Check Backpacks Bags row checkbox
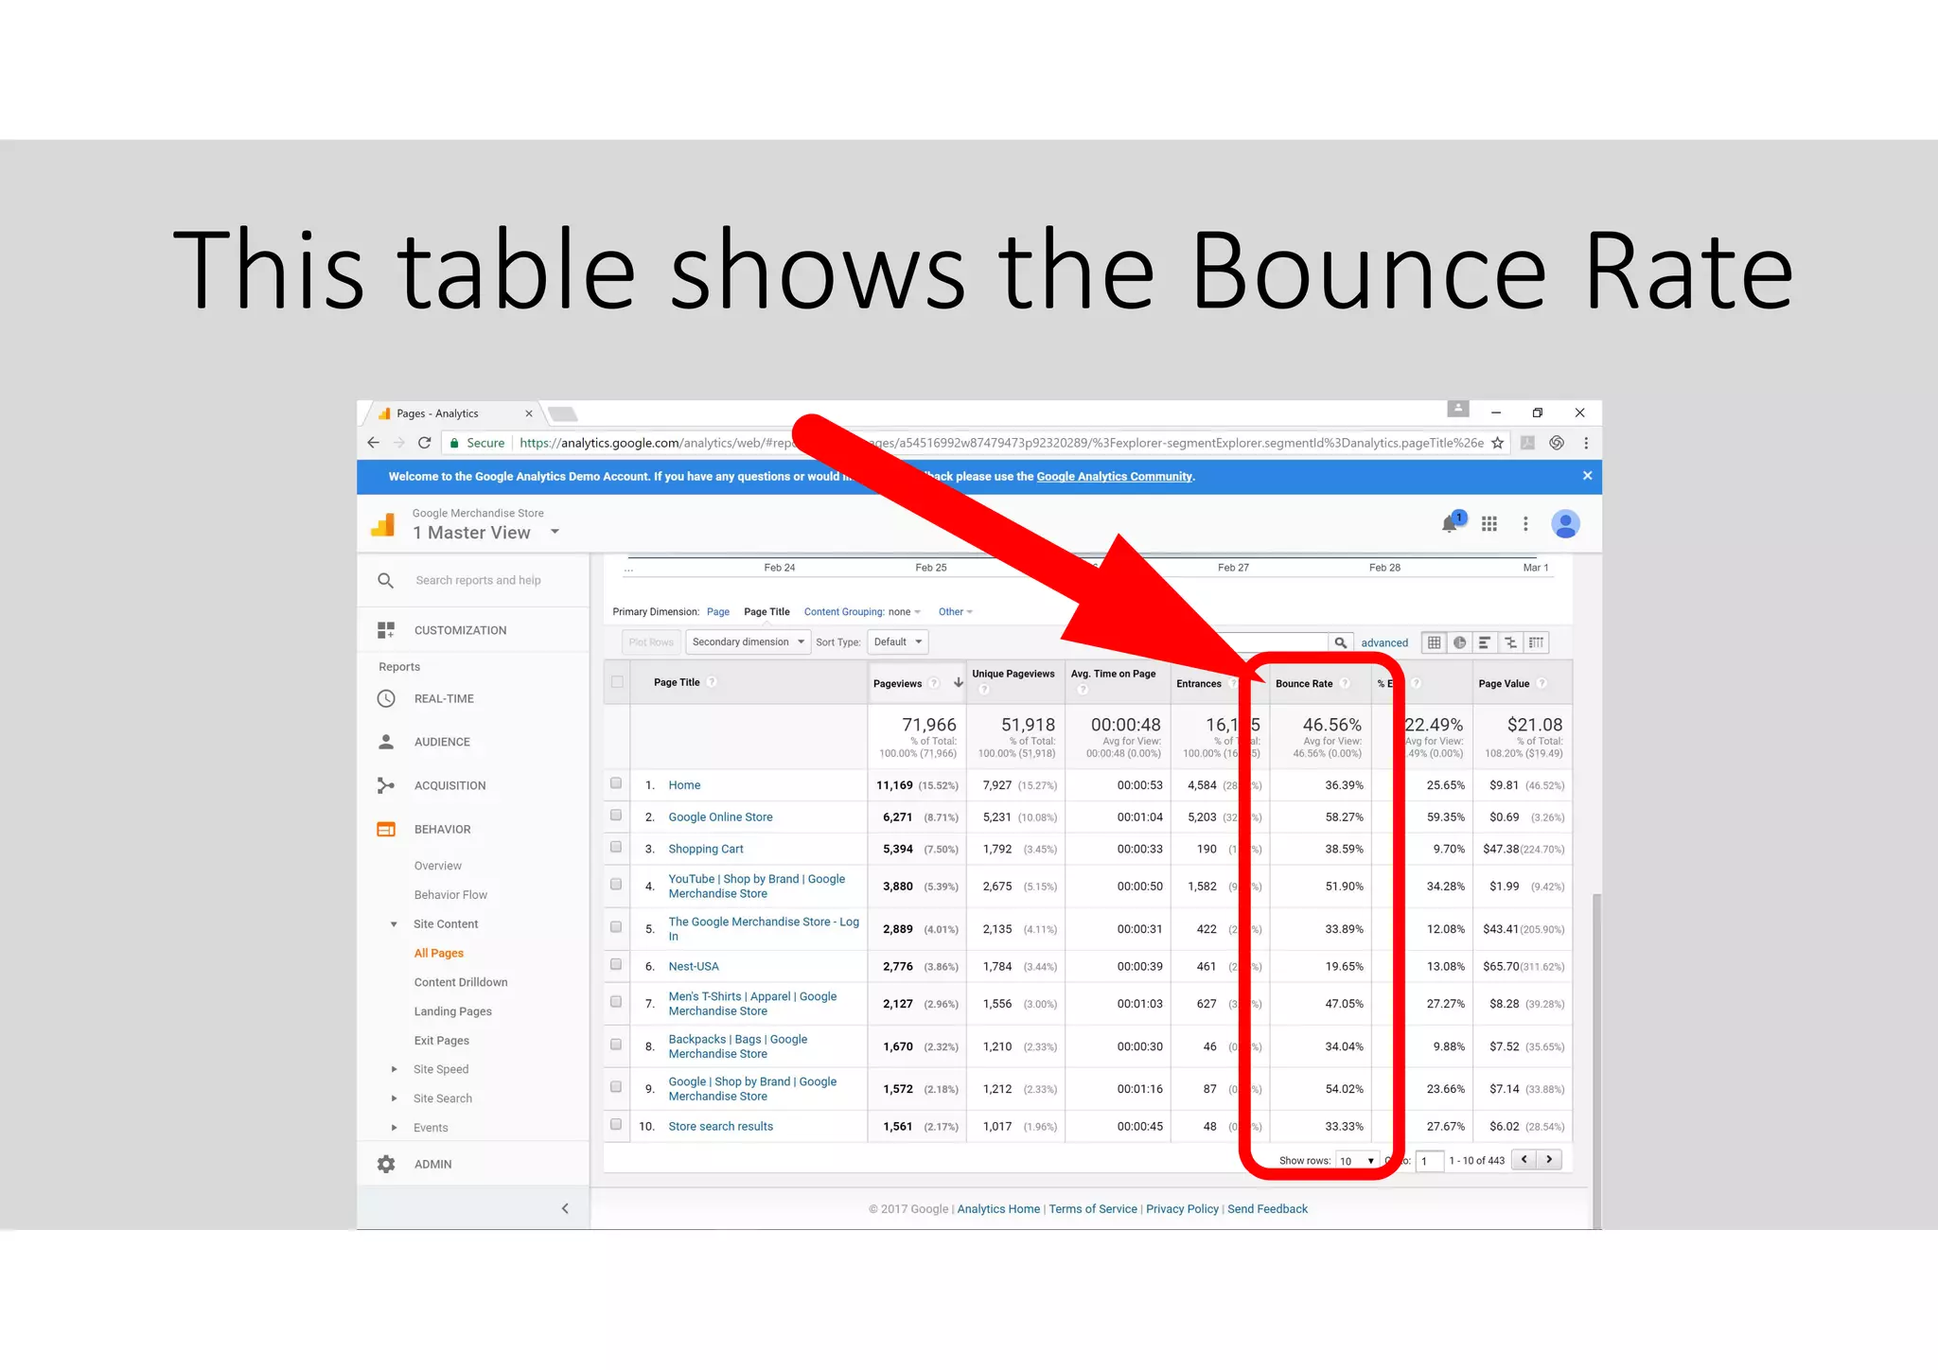 click(x=616, y=1045)
